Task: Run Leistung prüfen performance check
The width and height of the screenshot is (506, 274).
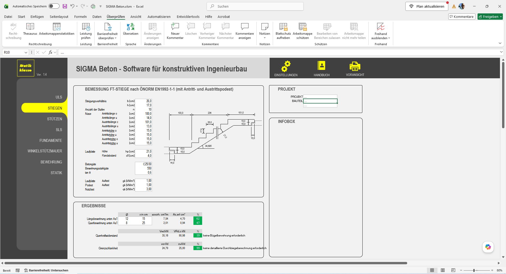Action: [x=86, y=31]
